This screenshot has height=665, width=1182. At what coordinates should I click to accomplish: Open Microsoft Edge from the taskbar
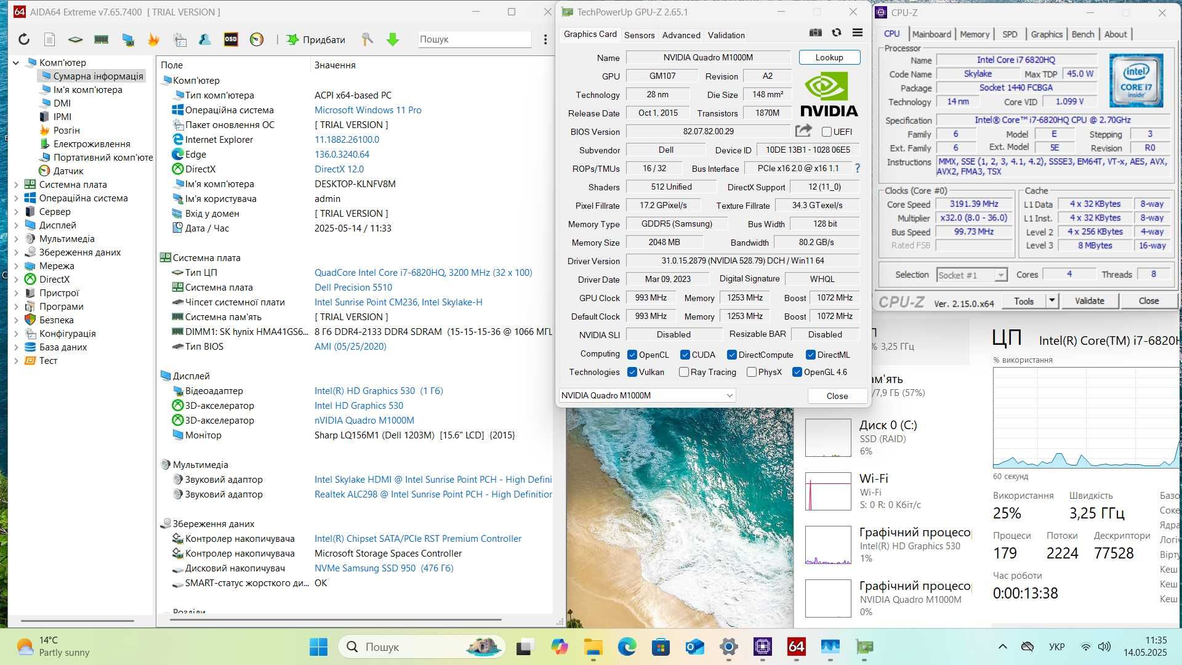pyautogui.click(x=627, y=647)
